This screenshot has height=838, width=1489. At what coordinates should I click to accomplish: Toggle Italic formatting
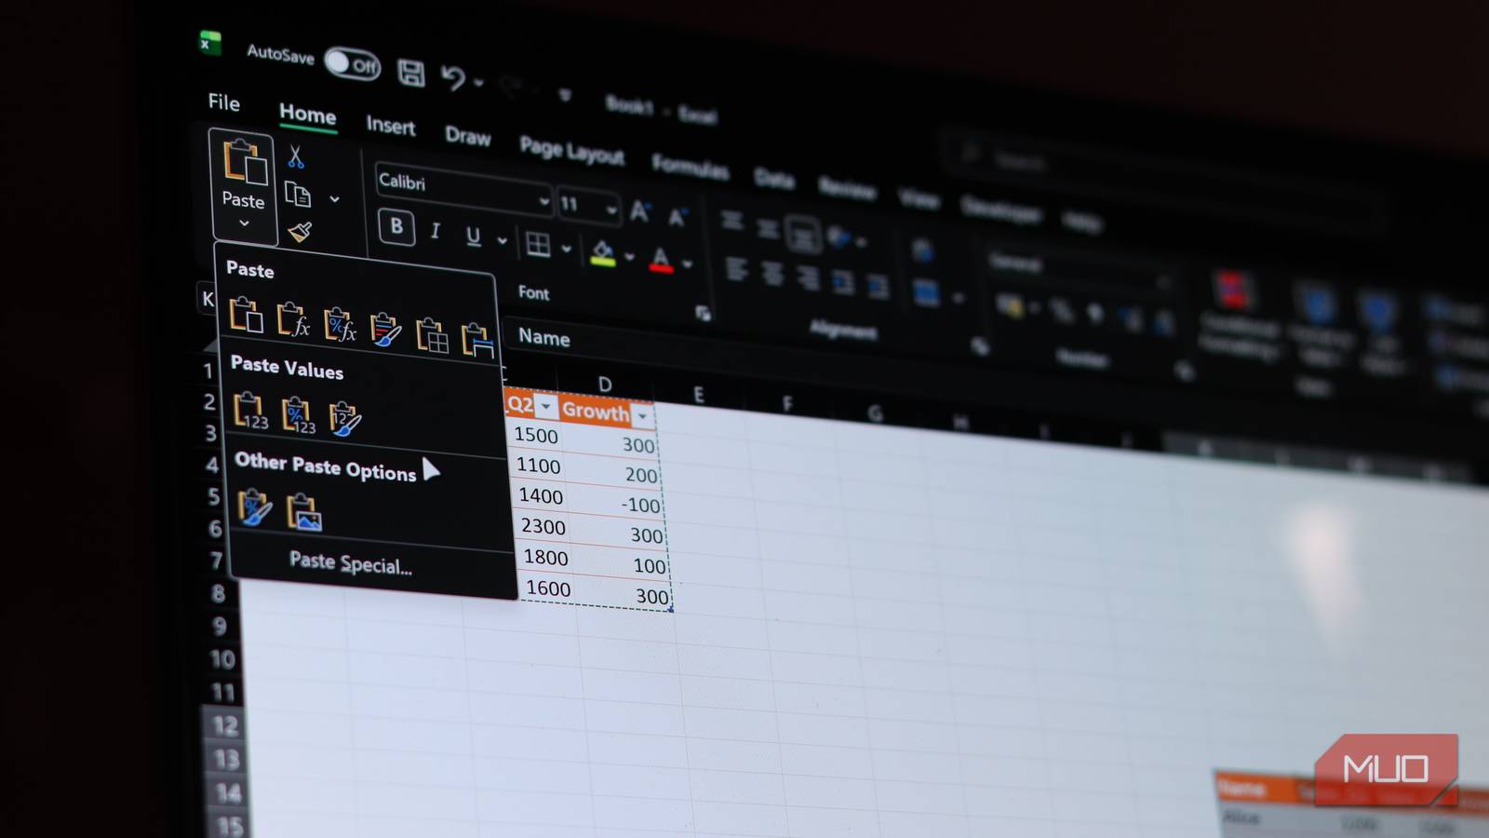coord(435,232)
